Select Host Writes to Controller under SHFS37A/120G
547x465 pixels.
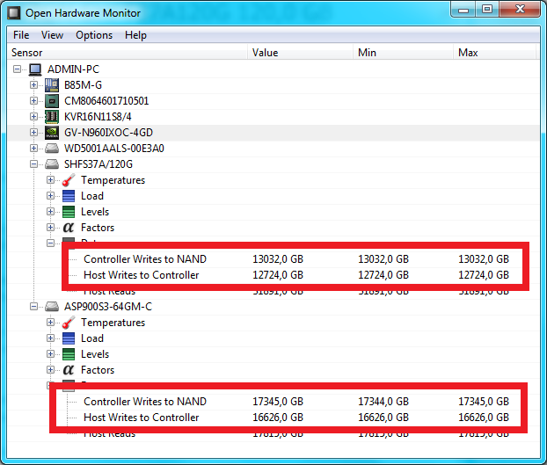click(x=142, y=275)
